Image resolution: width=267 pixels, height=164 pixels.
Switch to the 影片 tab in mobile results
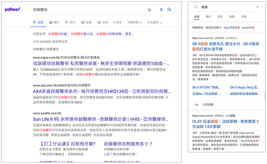click(x=220, y=17)
